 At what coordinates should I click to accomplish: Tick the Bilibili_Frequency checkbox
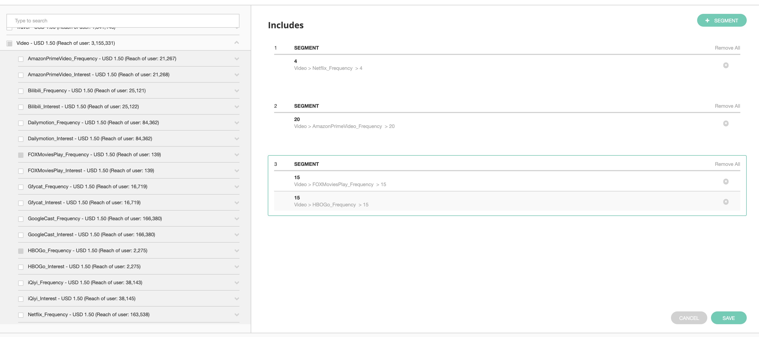(x=21, y=91)
